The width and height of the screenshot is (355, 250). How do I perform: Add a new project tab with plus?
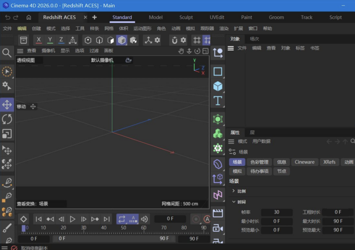(94, 17)
